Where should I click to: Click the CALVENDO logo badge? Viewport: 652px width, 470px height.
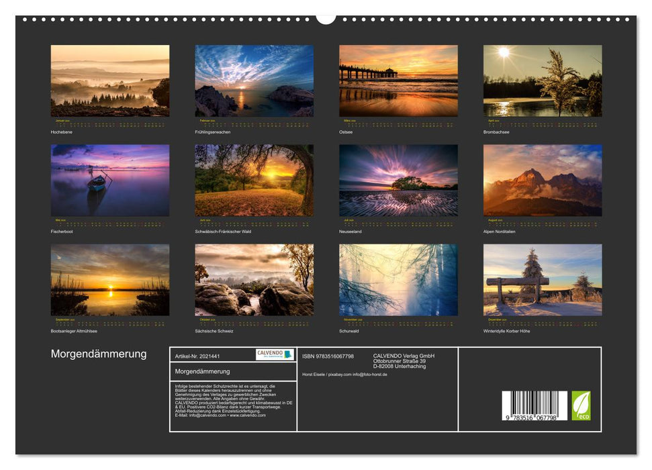coord(275,355)
